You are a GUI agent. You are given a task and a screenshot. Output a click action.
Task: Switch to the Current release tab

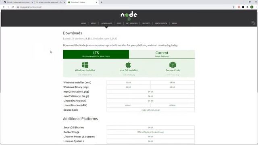(162, 54)
